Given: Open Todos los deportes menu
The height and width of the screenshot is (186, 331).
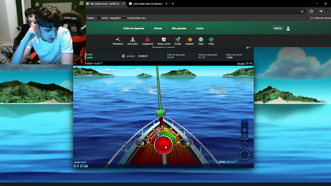Looking at the screenshot, I should [134, 28].
